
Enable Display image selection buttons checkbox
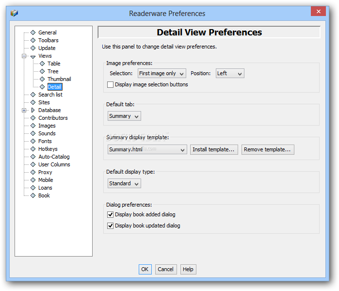pos(110,84)
